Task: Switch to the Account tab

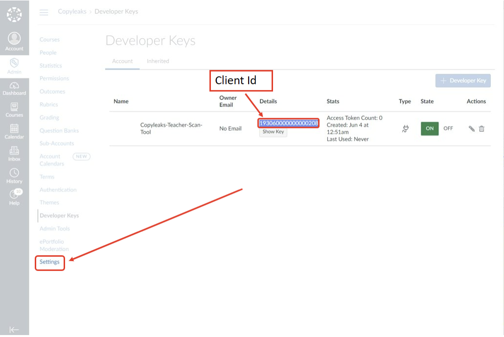Action: click(122, 61)
